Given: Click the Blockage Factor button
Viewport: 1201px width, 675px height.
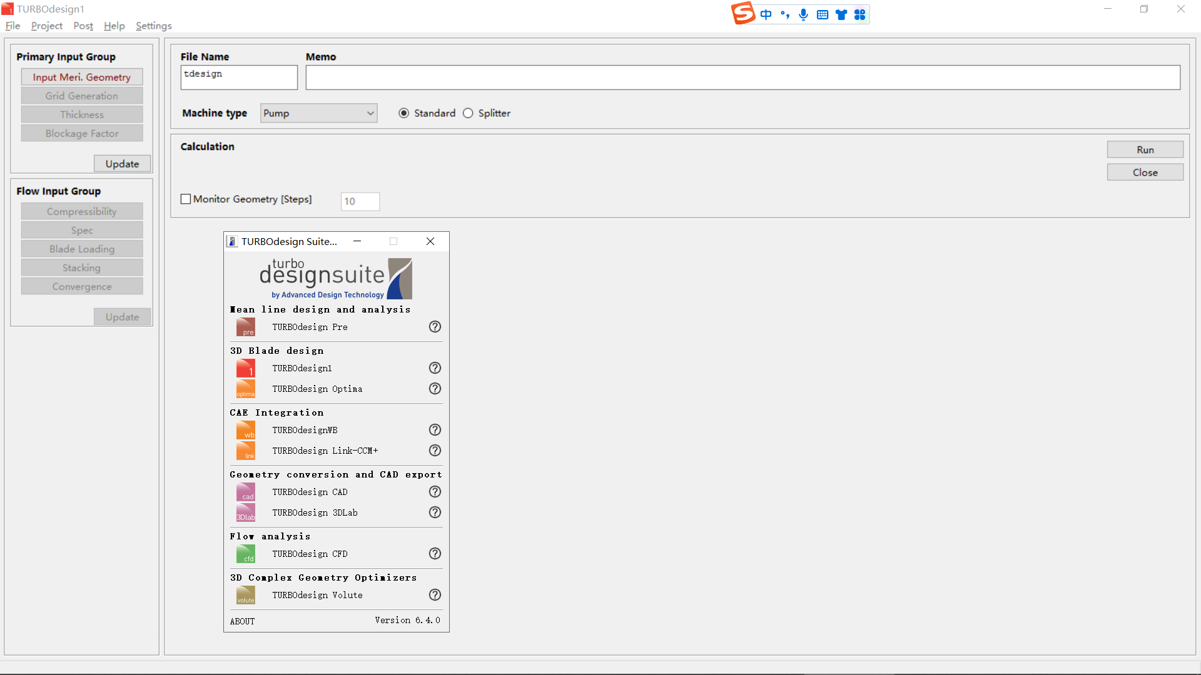Looking at the screenshot, I should (x=82, y=133).
